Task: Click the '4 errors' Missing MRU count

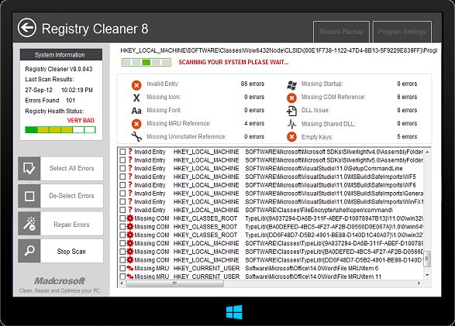Action: (254, 123)
